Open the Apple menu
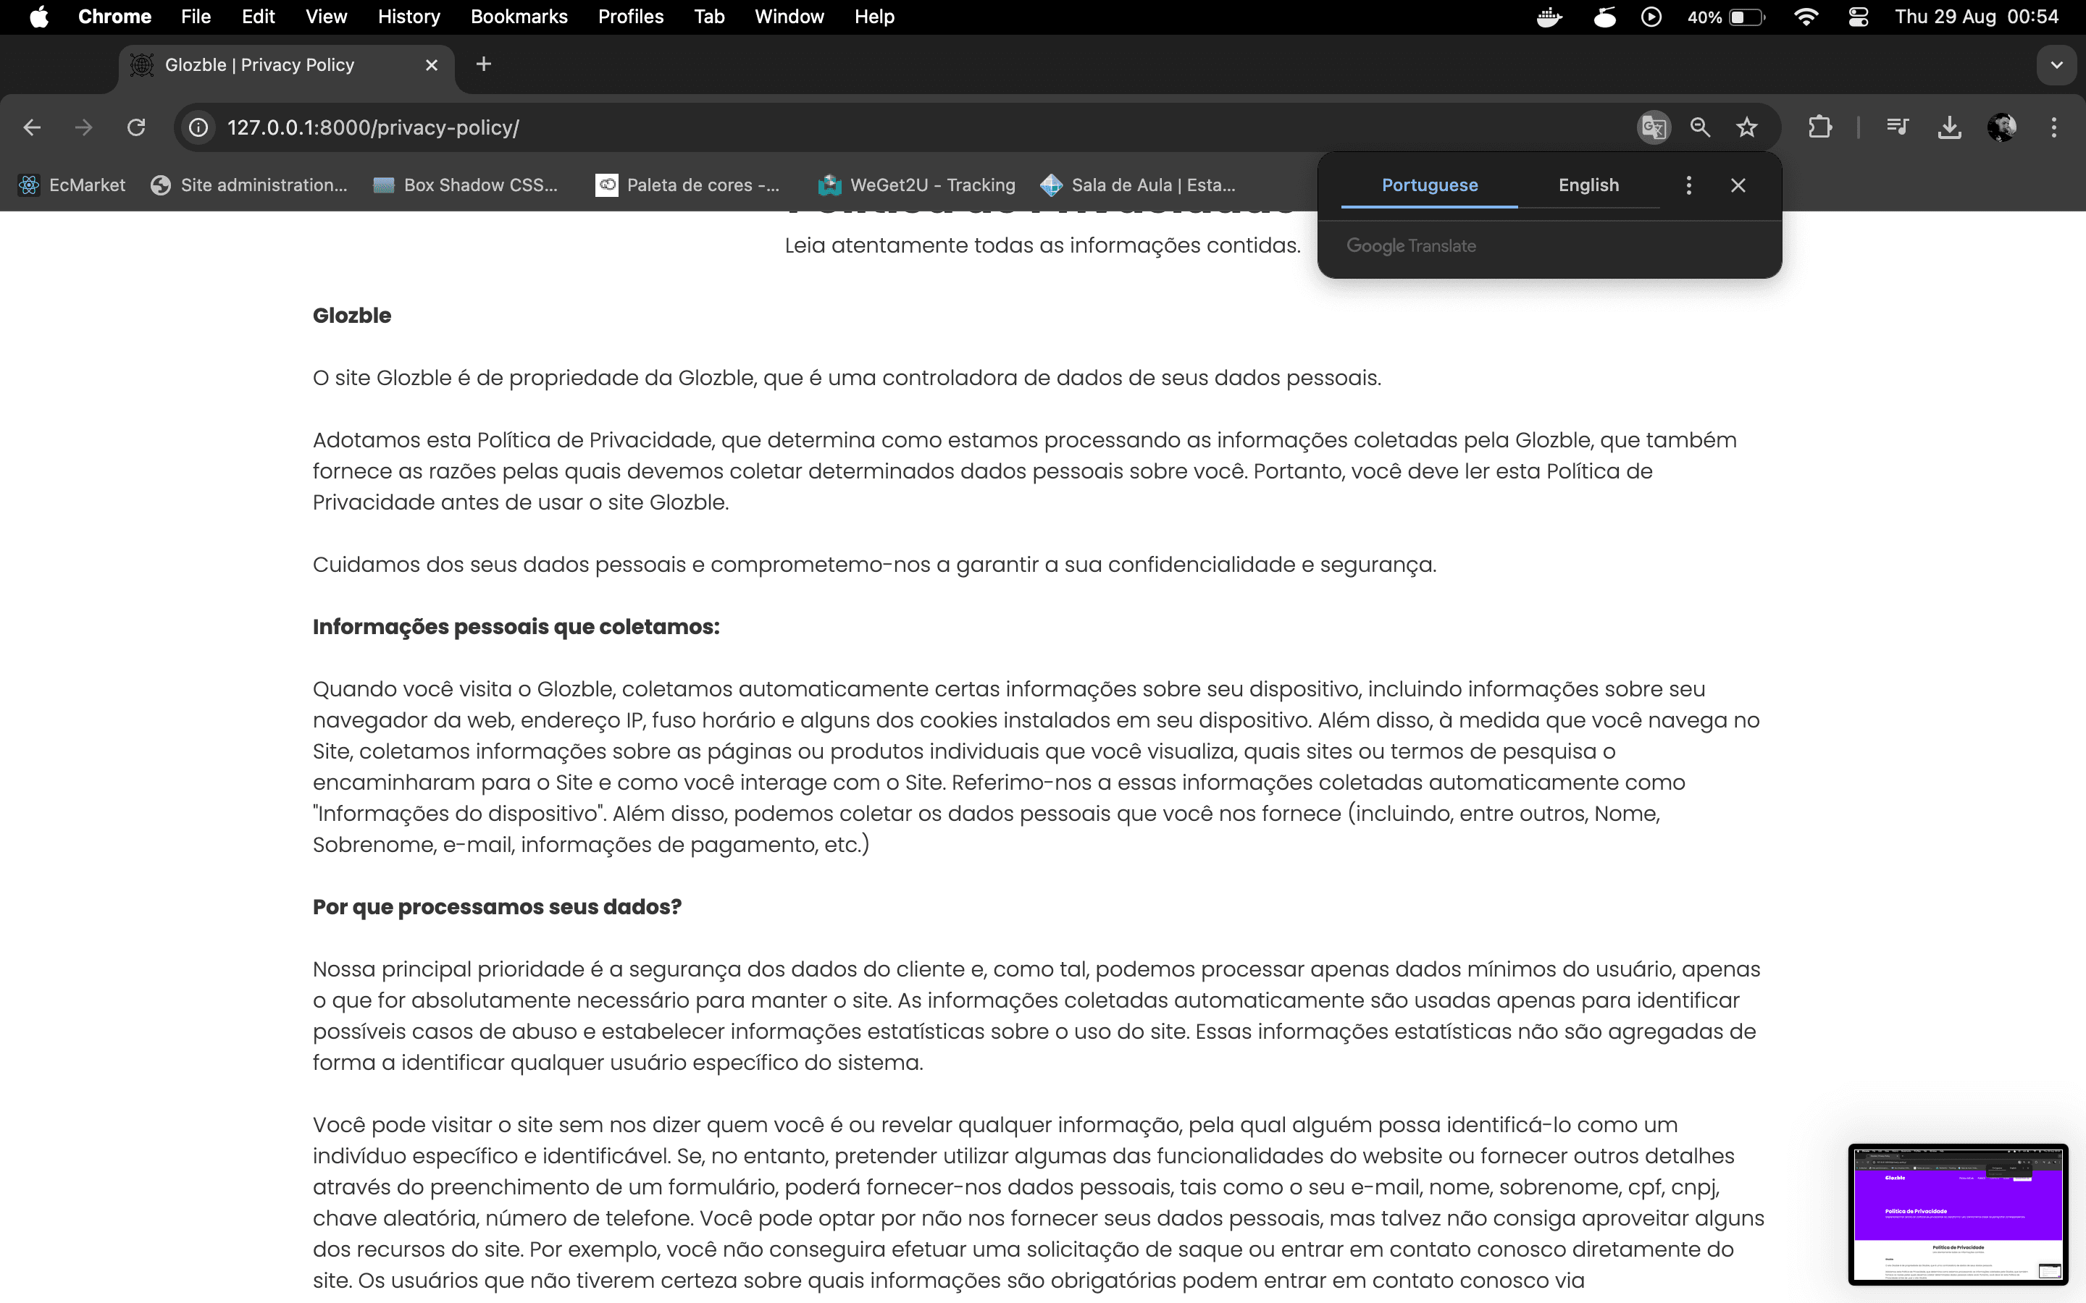This screenshot has height=1303, width=2086. tap(39, 17)
